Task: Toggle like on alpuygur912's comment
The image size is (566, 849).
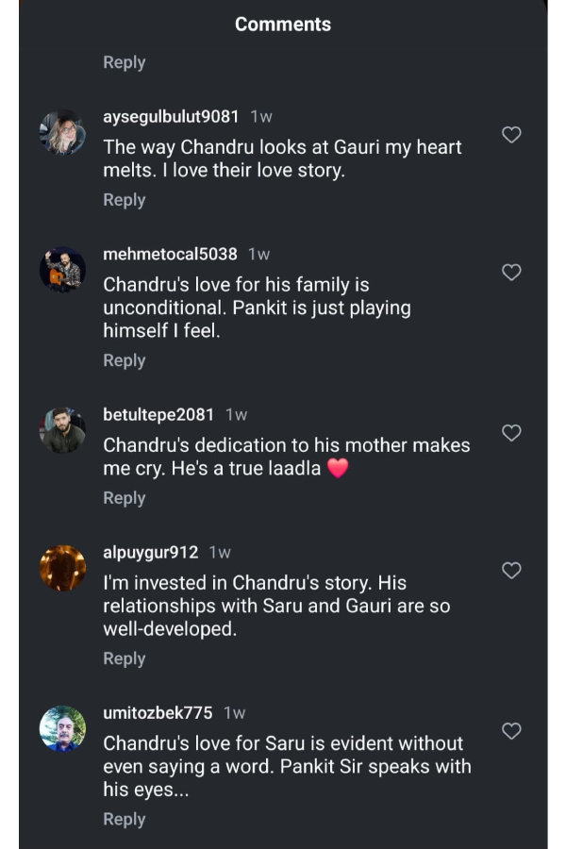Action: pos(511,571)
